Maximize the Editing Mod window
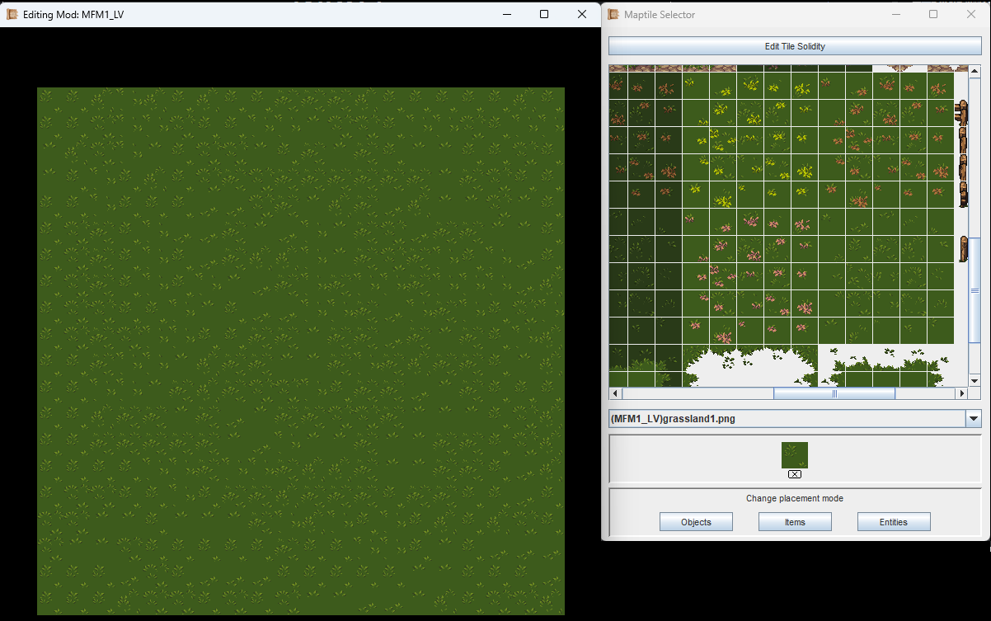The height and width of the screenshot is (621, 991). [x=543, y=14]
